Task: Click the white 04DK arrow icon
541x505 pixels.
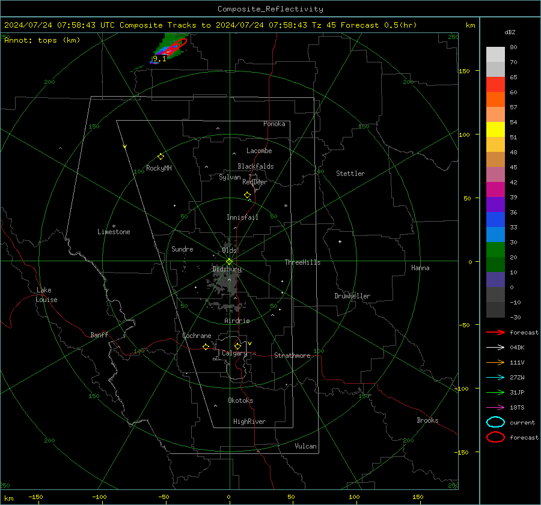Action: [495, 348]
